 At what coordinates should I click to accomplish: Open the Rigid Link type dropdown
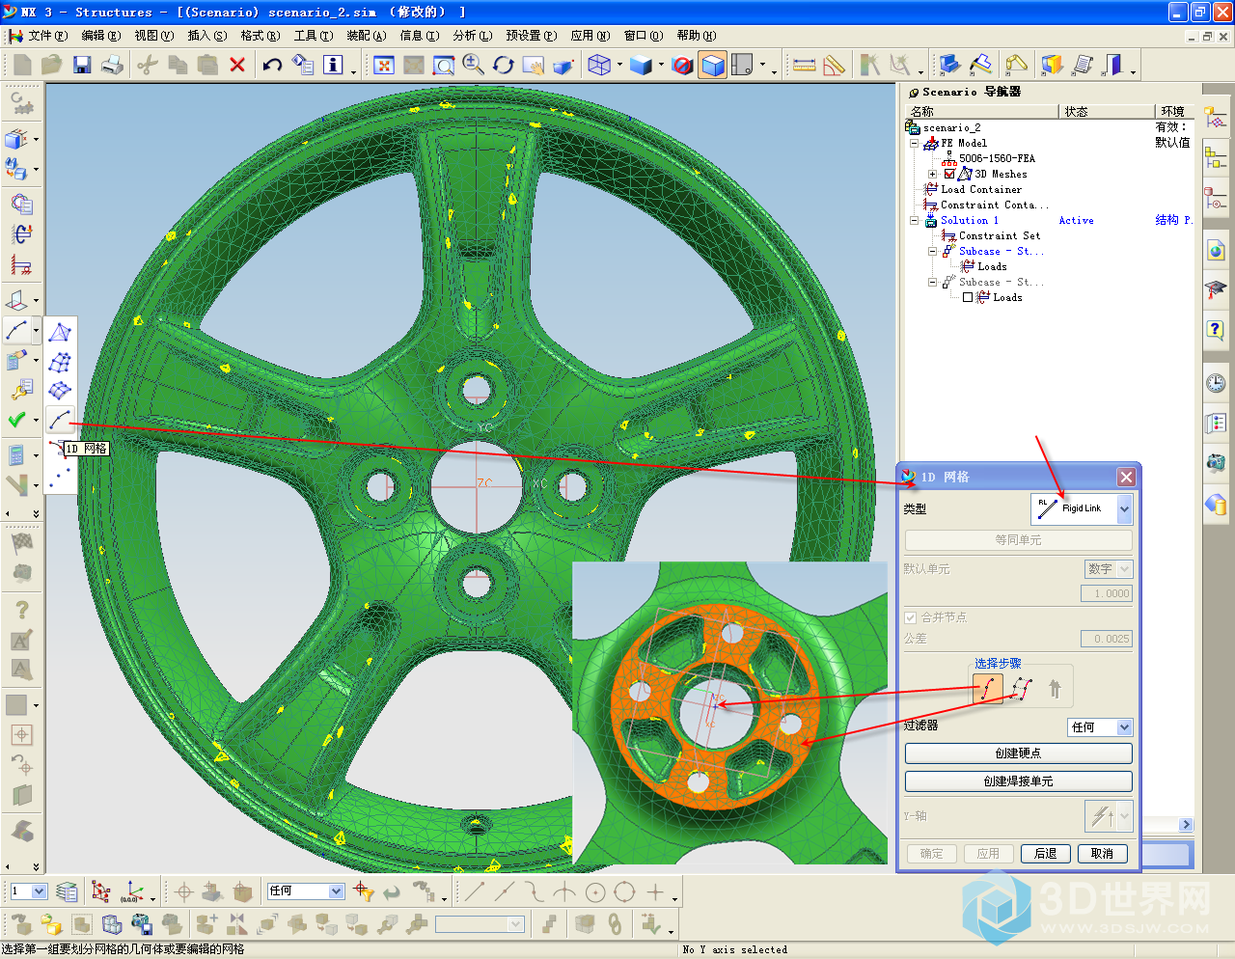point(1124,508)
